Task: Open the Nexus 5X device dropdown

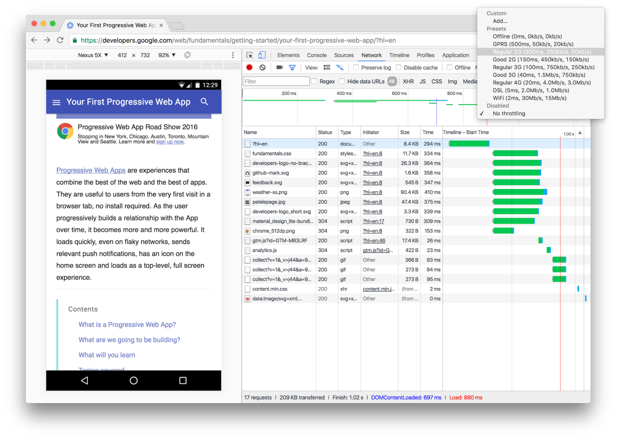Action: 93,55
